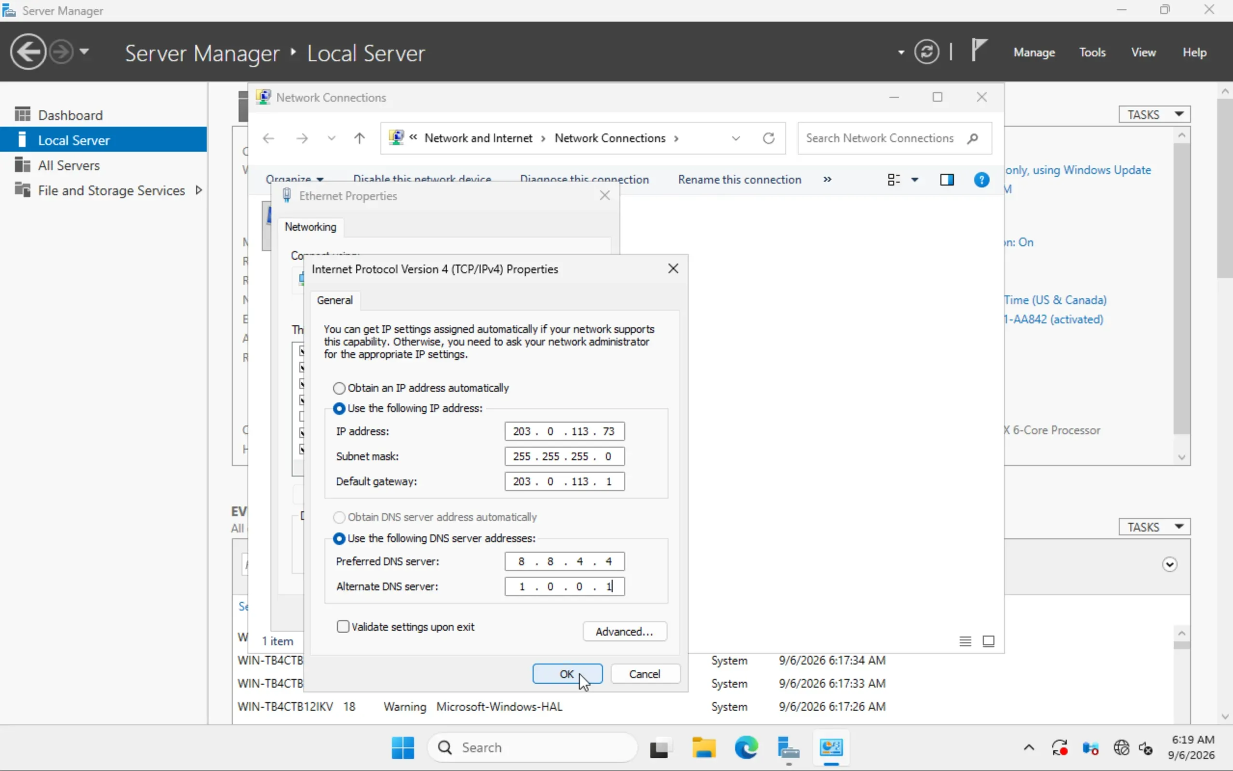Click the Network Connections breadcrumb segment
The width and height of the screenshot is (1233, 771).
pos(610,138)
